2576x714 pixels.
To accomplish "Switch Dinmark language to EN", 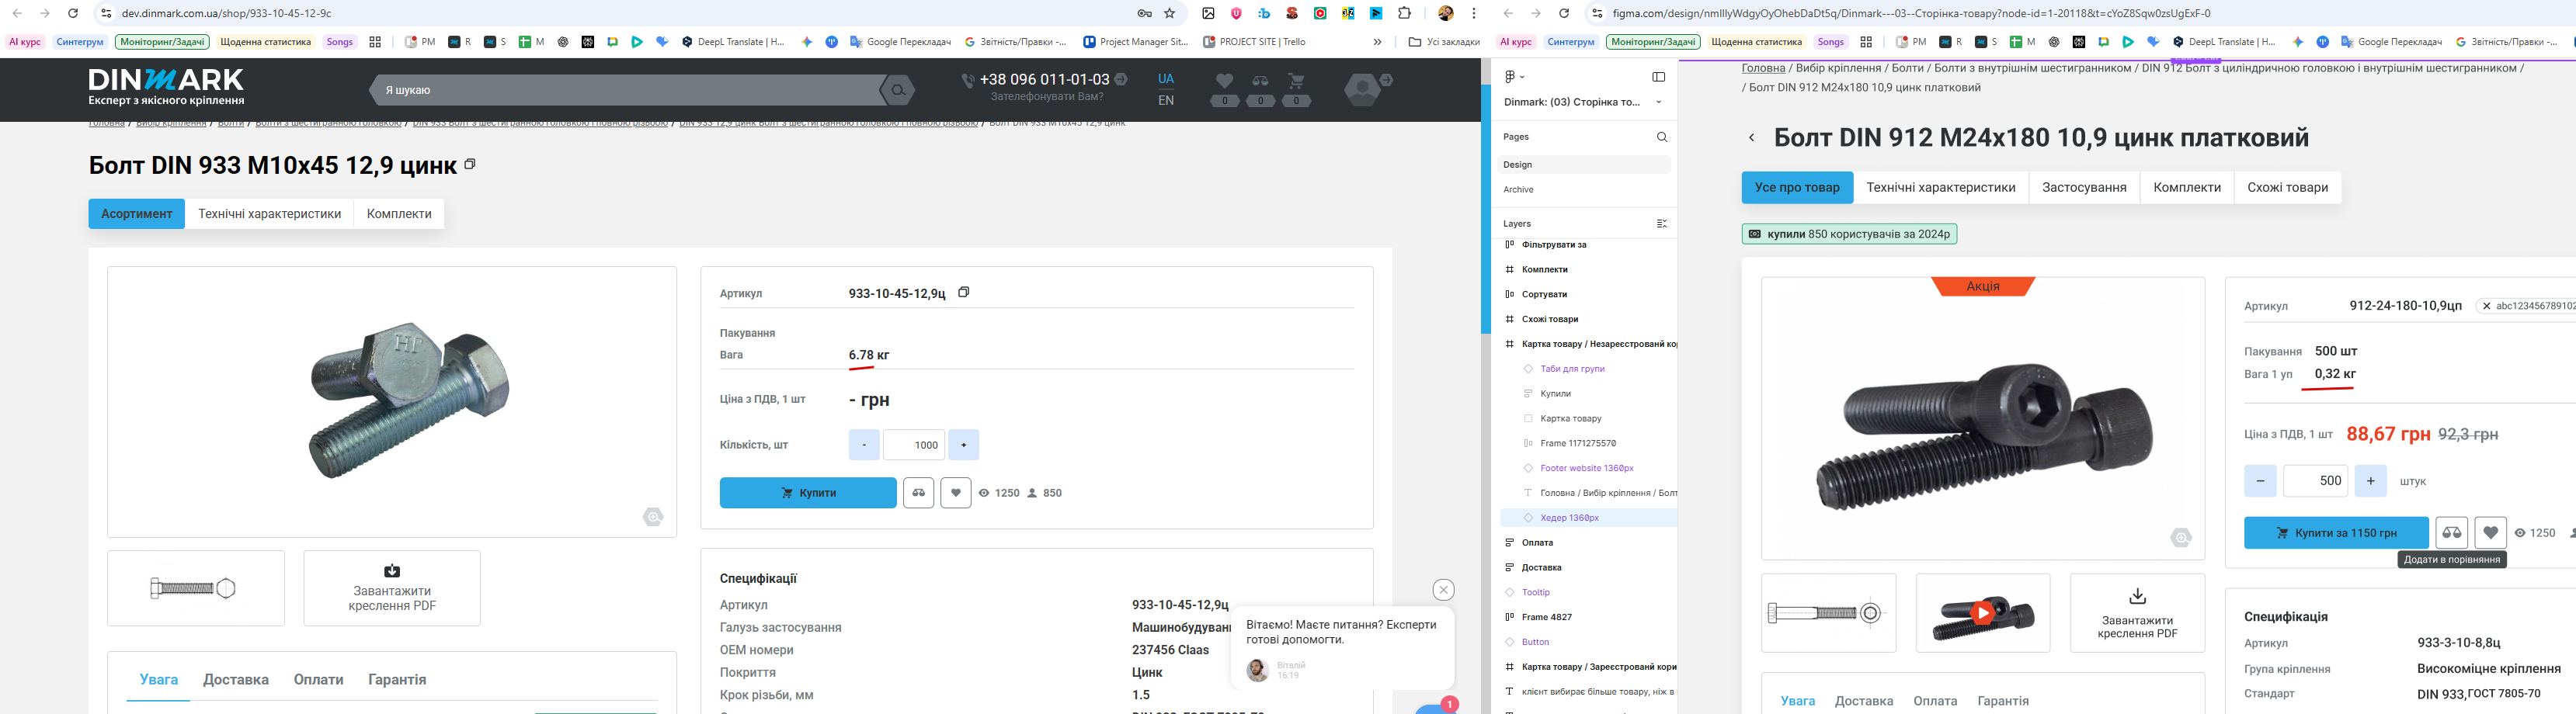I will 1166,100.
